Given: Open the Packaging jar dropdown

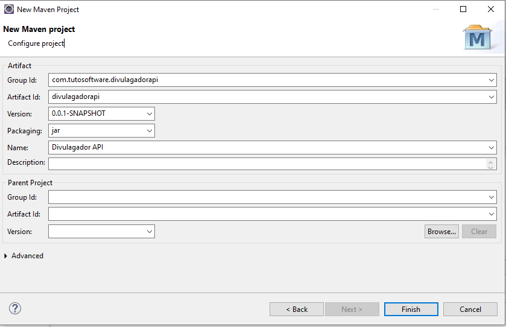Looking at the screenshot, I should point(150,131).
